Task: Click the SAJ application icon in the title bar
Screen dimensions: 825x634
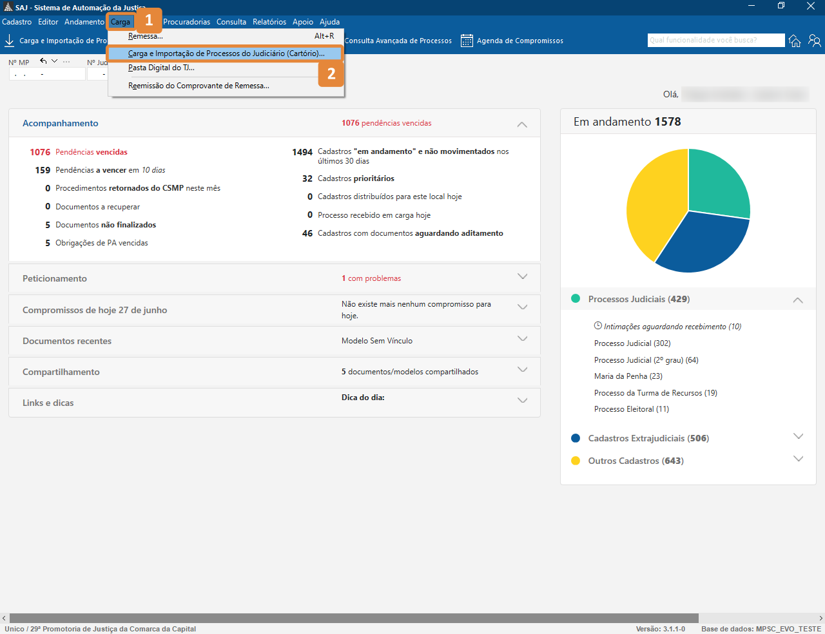Action: (x=8, y=7)
